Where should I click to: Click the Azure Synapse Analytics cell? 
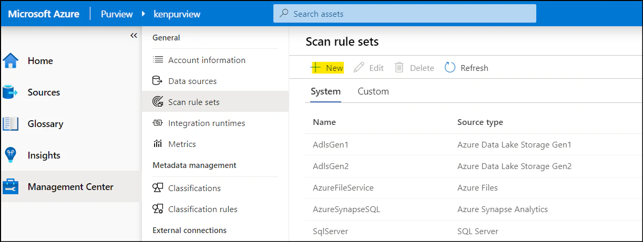[x=503, y=209]
